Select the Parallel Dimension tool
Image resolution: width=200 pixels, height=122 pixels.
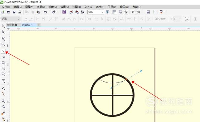(3, 88)
